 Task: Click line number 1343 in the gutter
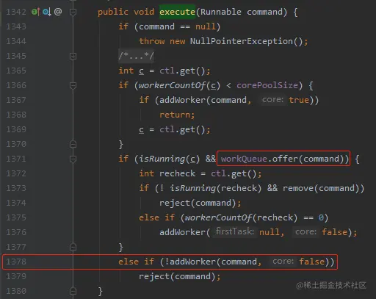click(16, 26)
